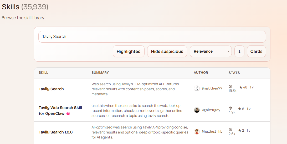Click the @matthew77 author avatar
The width and height of the screenshot is (287, 144).
(197, 88)
